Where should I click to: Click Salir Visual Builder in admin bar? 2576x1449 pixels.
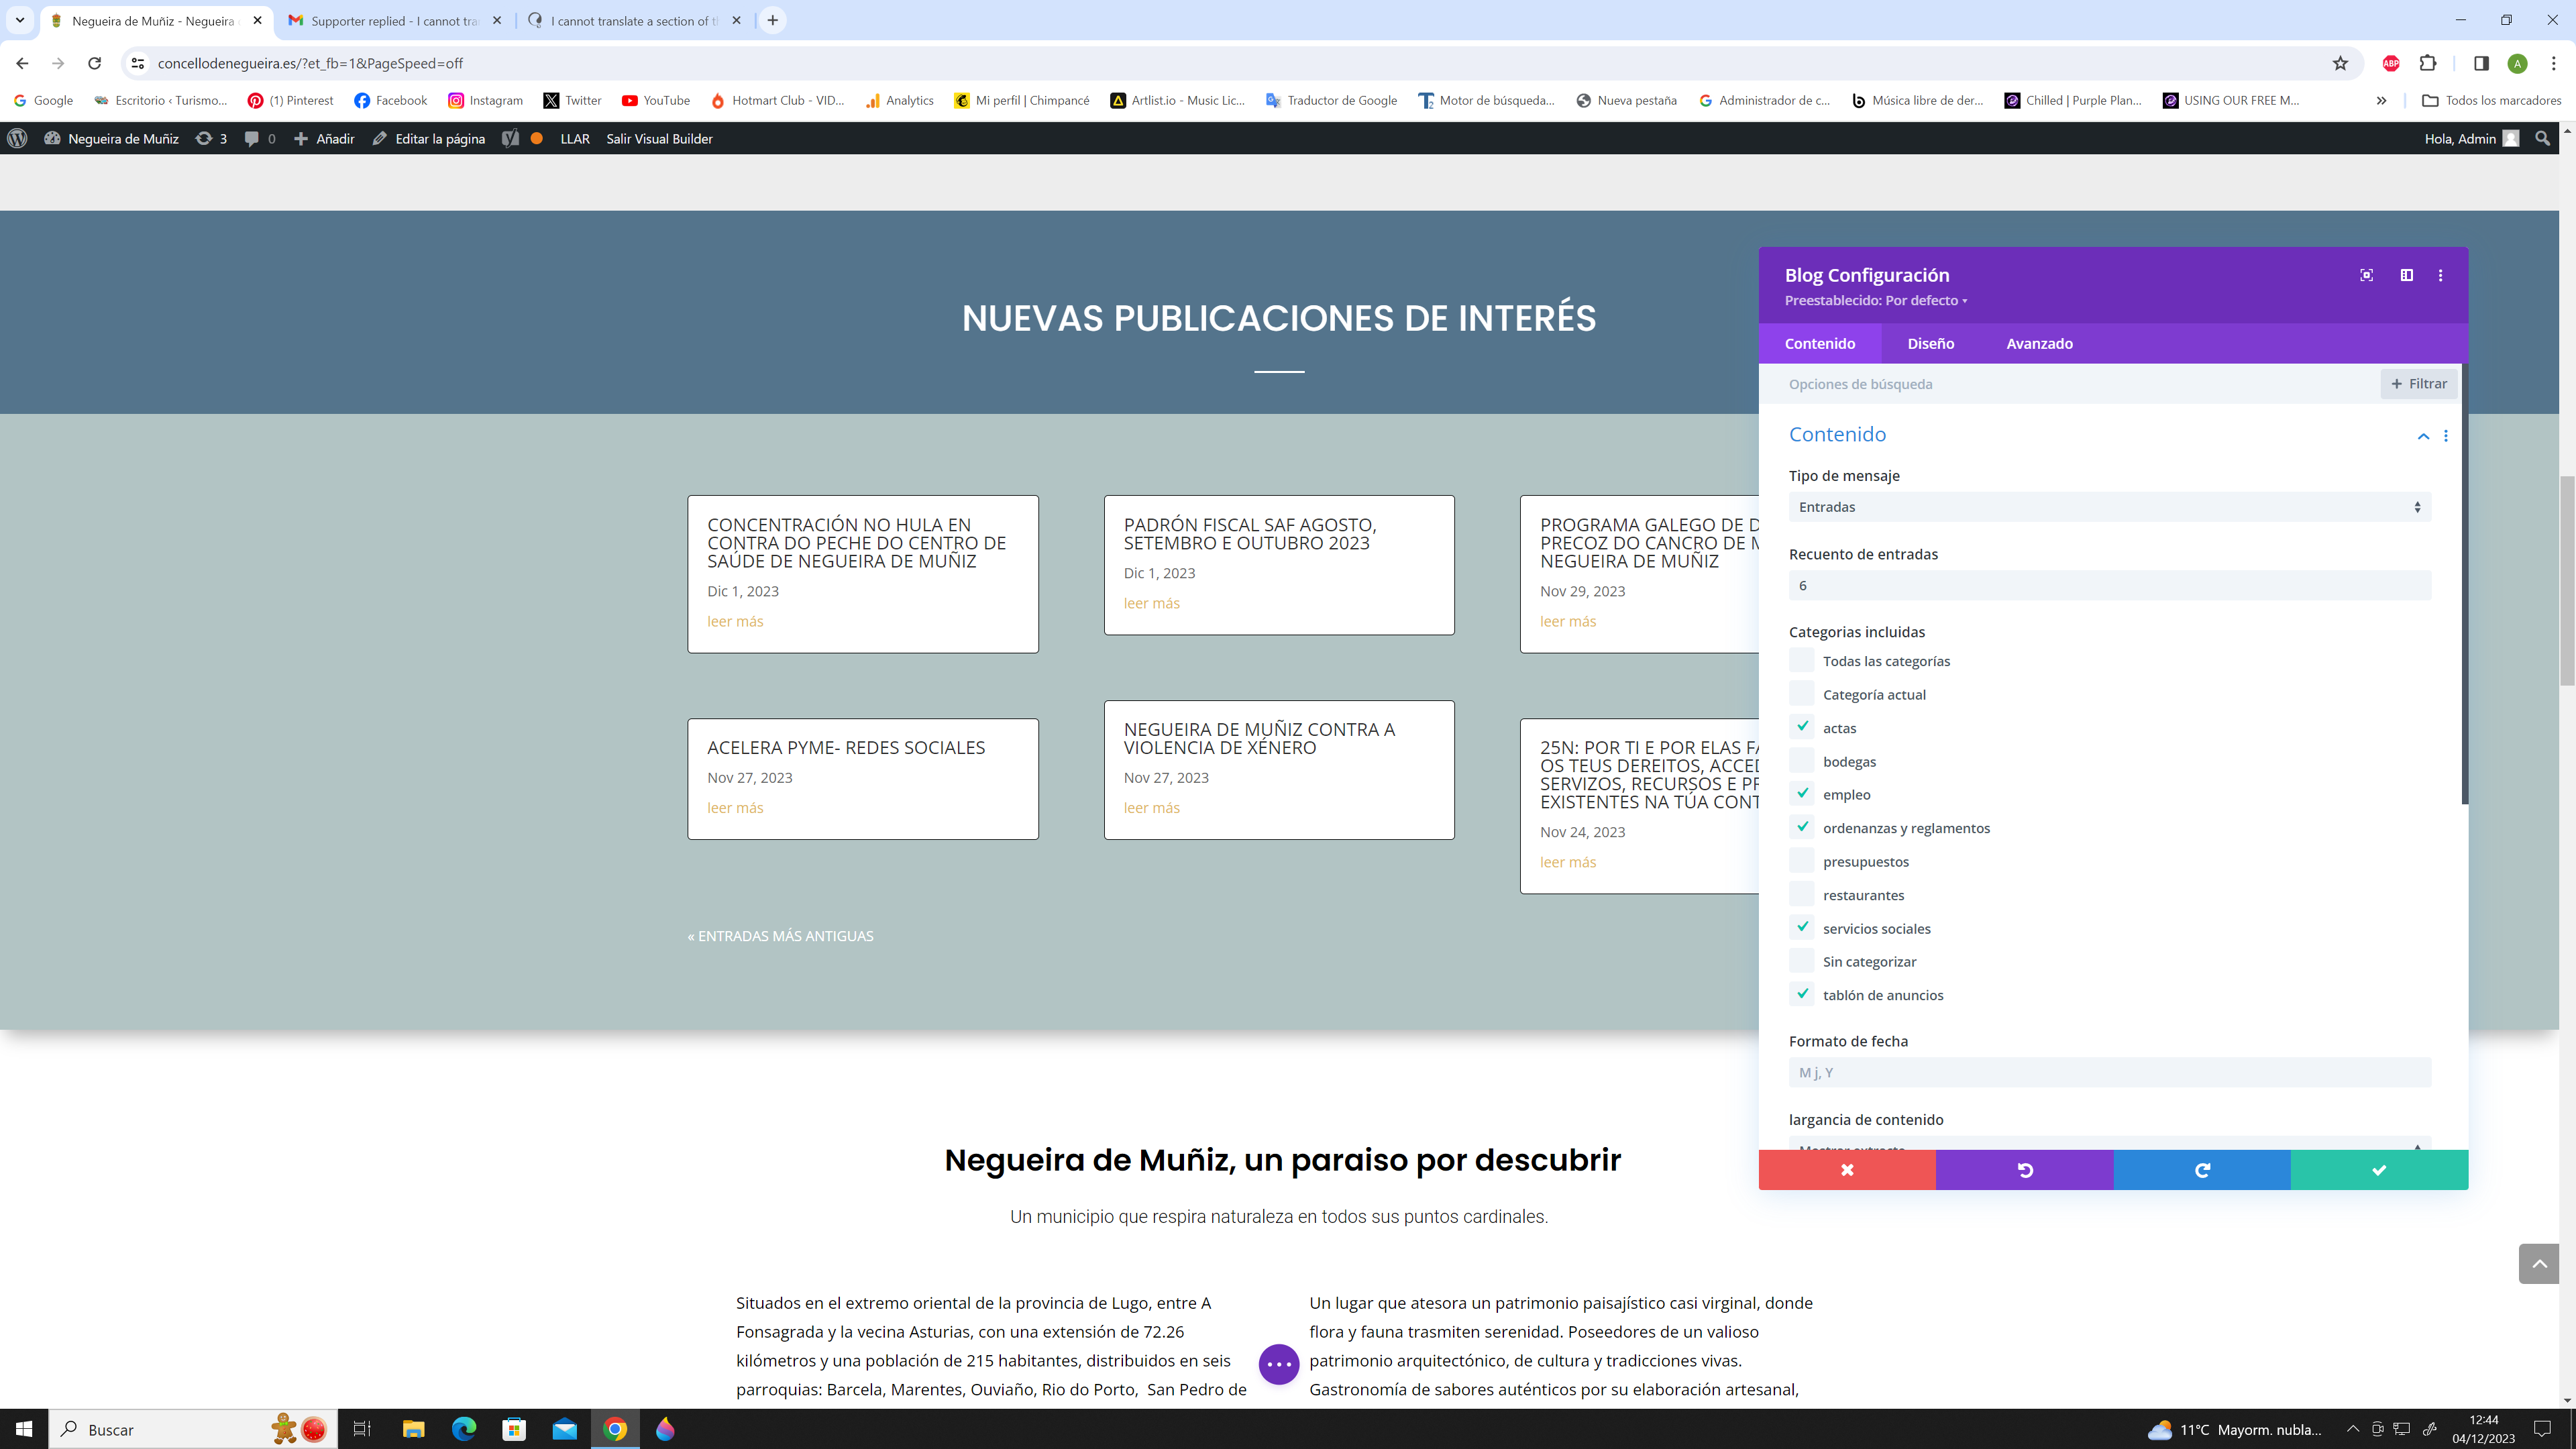[x=659, y=138]
